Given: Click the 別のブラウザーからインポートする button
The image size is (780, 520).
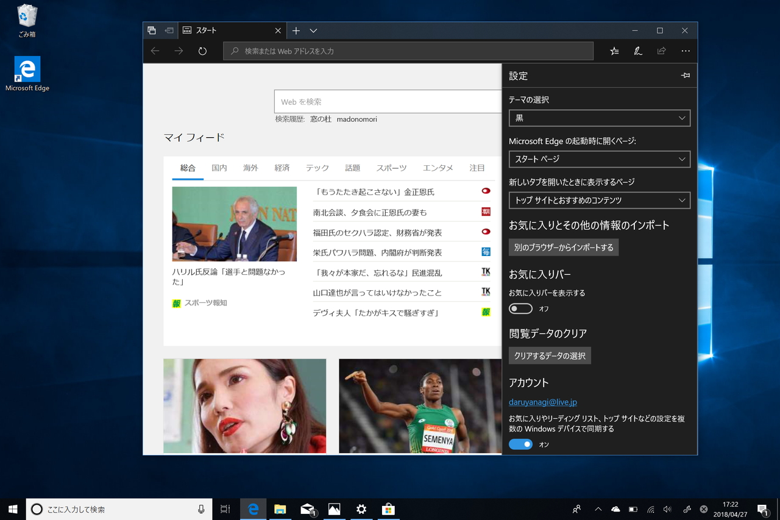Looking at the screenshot, I should click(x=564, y=247).
